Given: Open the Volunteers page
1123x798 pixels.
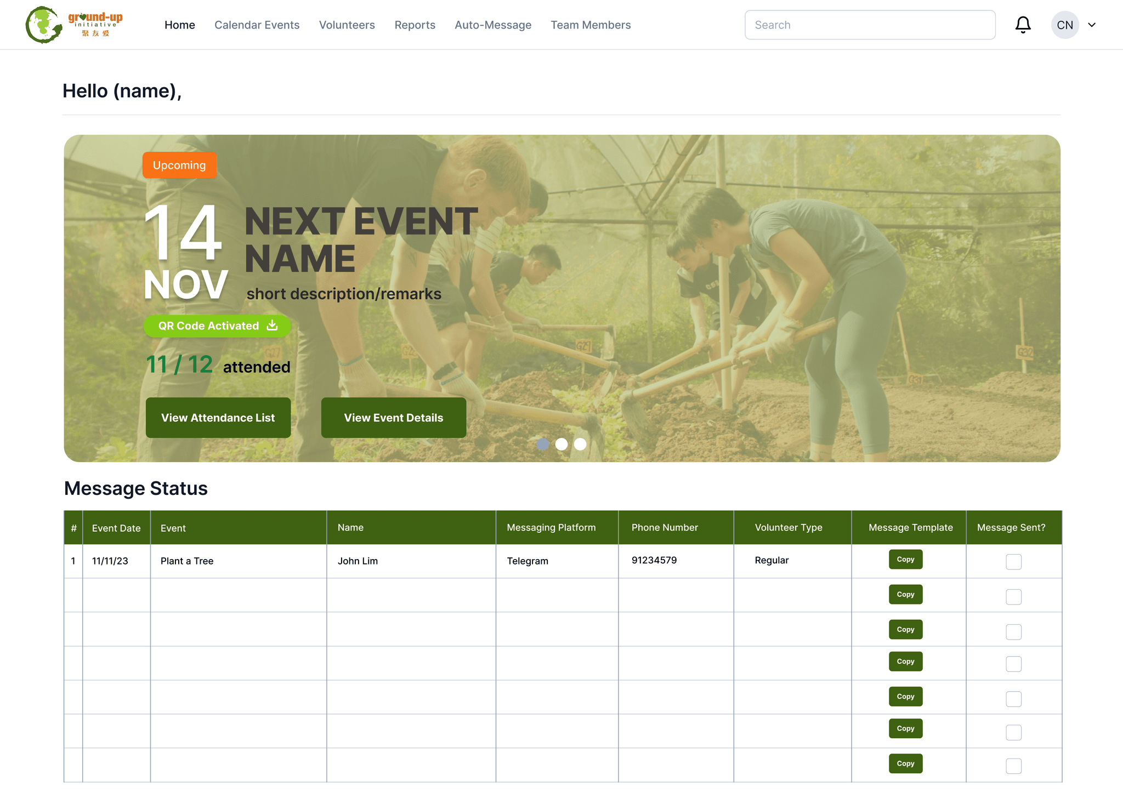Looking at the screenshot, I should [x=347, y=25].
